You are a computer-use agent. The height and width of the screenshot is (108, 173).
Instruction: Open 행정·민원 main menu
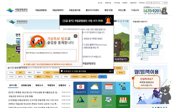[108, 10]
